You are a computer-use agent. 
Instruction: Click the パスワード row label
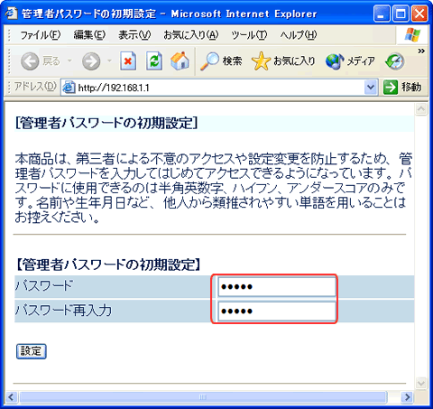click(x=44, y=285)
